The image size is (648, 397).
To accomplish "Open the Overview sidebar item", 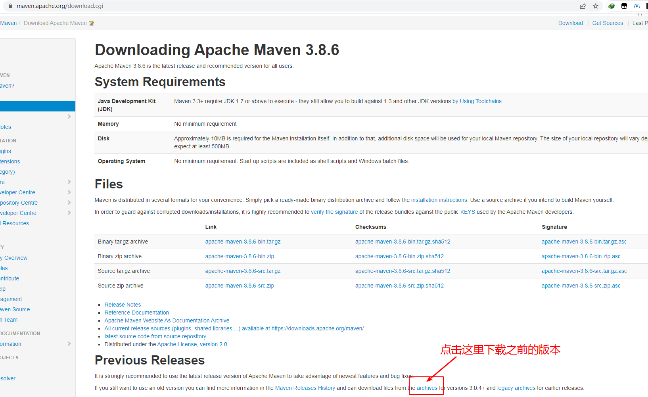I will pyautogui.click(x=14, y=258).
